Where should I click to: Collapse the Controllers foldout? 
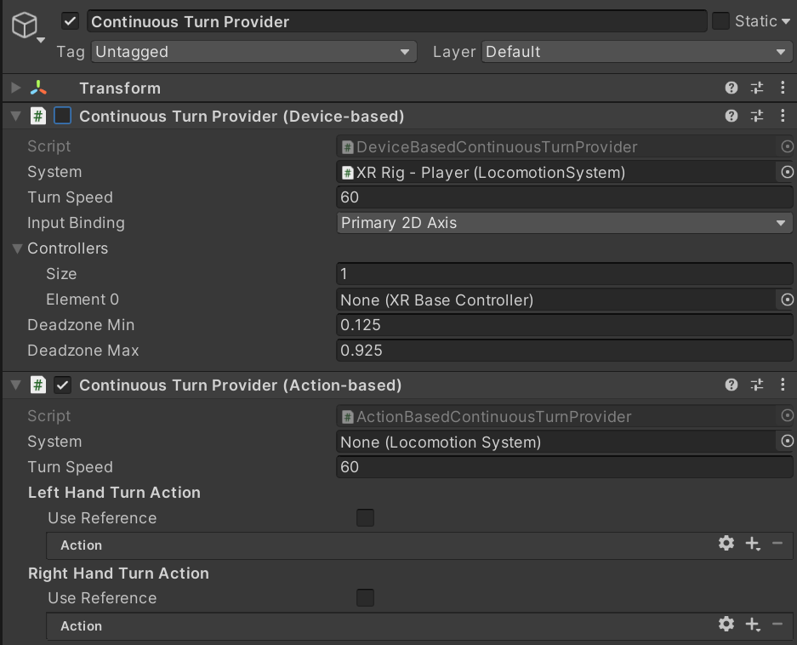[16, 248]
